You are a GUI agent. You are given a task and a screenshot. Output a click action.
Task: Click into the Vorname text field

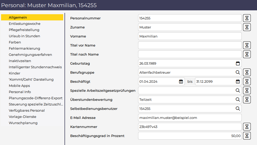click(190, 36)
